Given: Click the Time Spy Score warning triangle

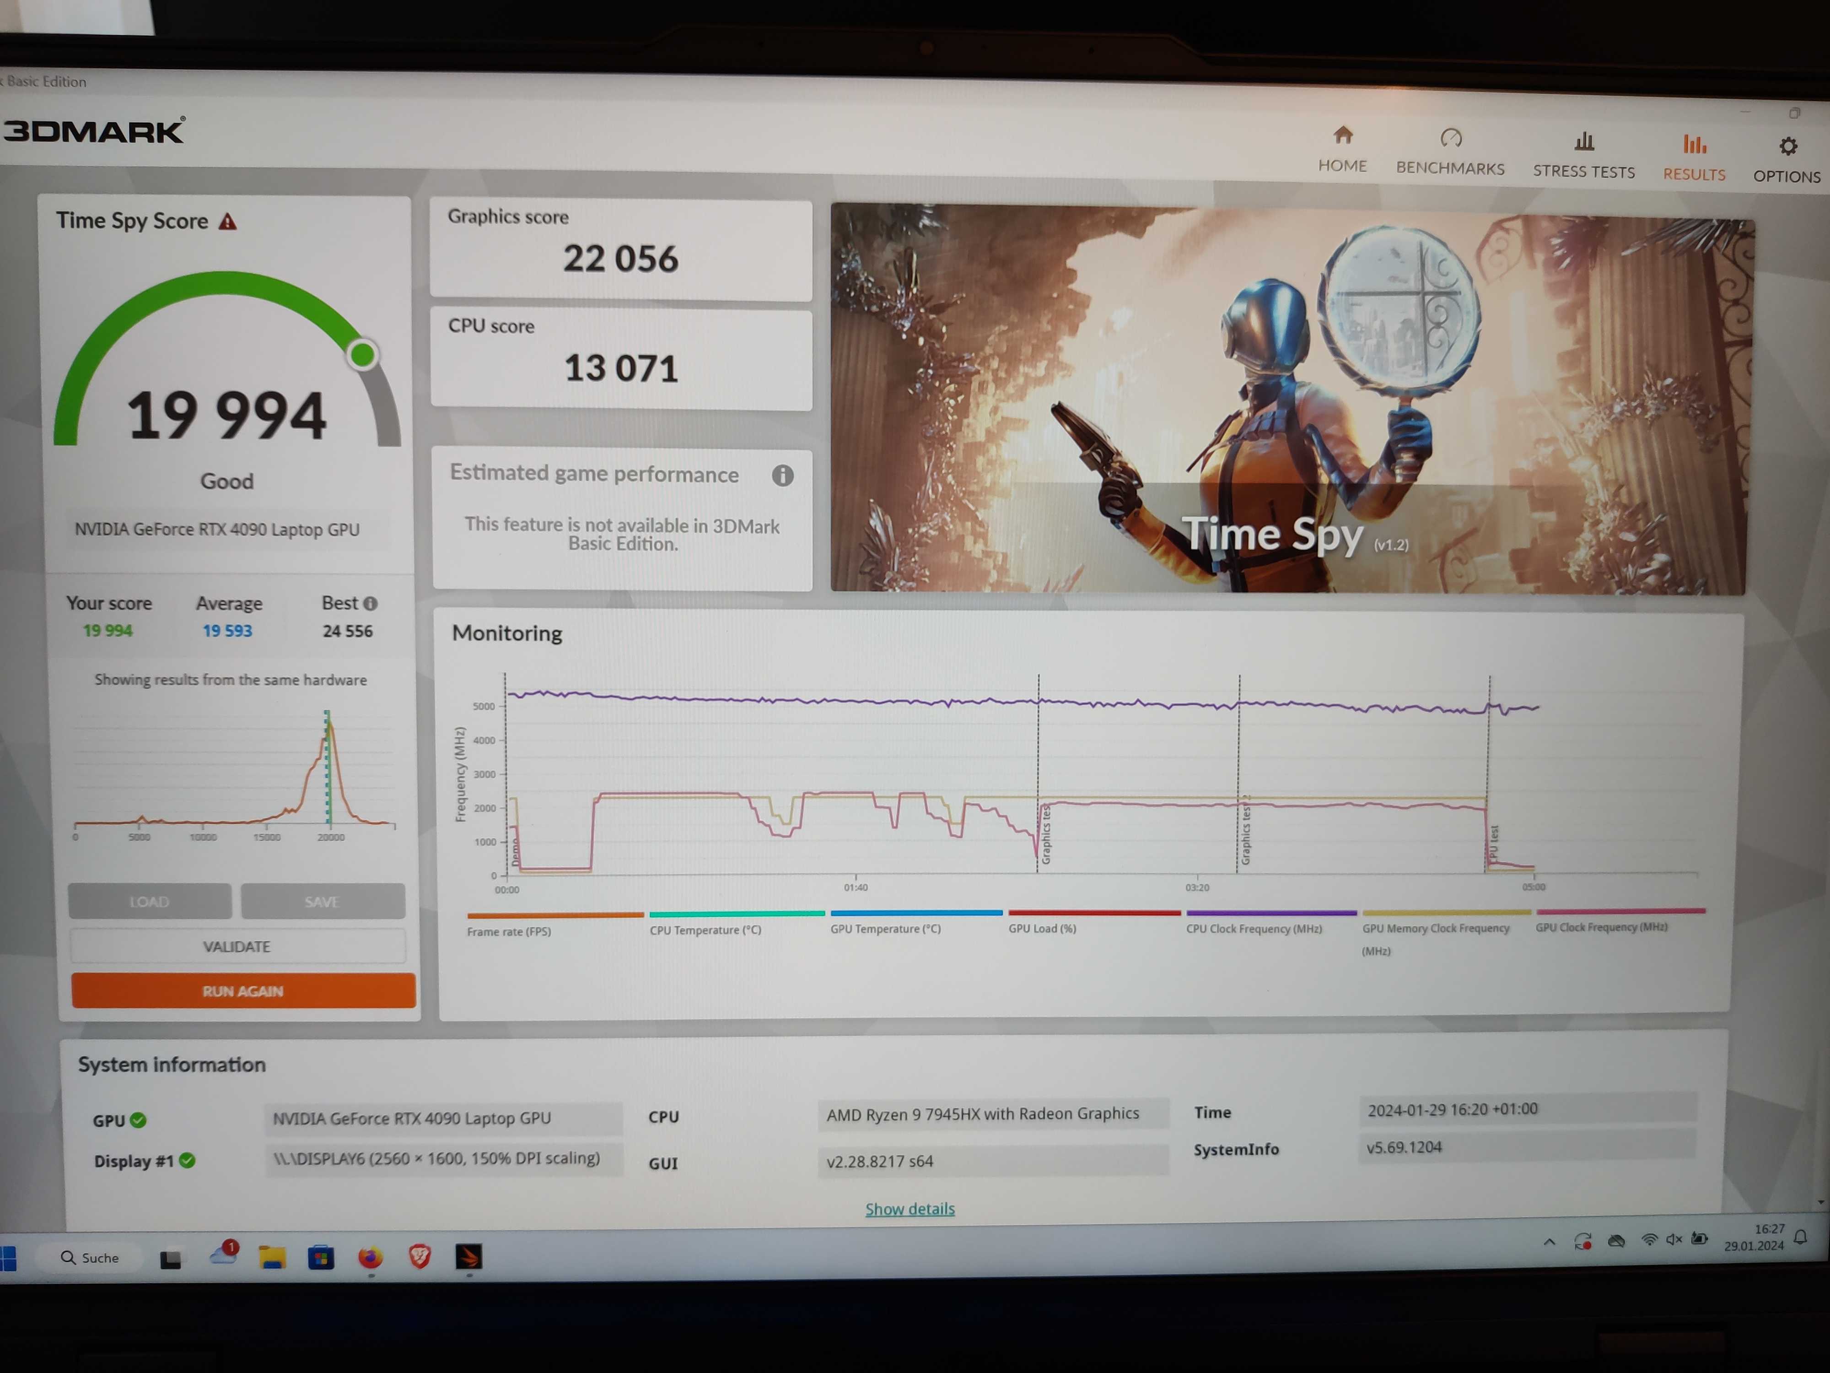Looking at the screenshot, I should (227, 222).
